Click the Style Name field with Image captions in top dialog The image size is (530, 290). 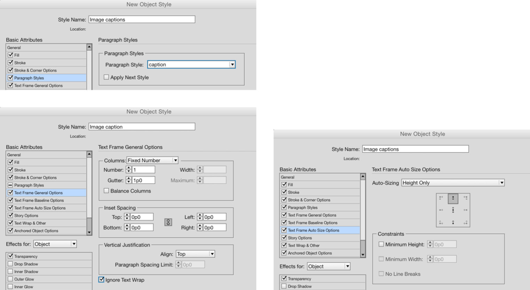[x=142, y=19]
